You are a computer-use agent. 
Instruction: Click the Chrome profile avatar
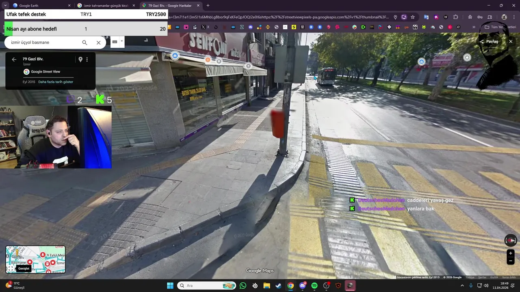[x=504, y=17]
